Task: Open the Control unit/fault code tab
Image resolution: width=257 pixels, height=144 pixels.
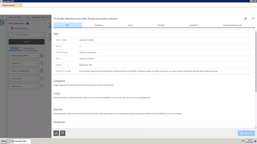Action: click(x=232, y=25)
